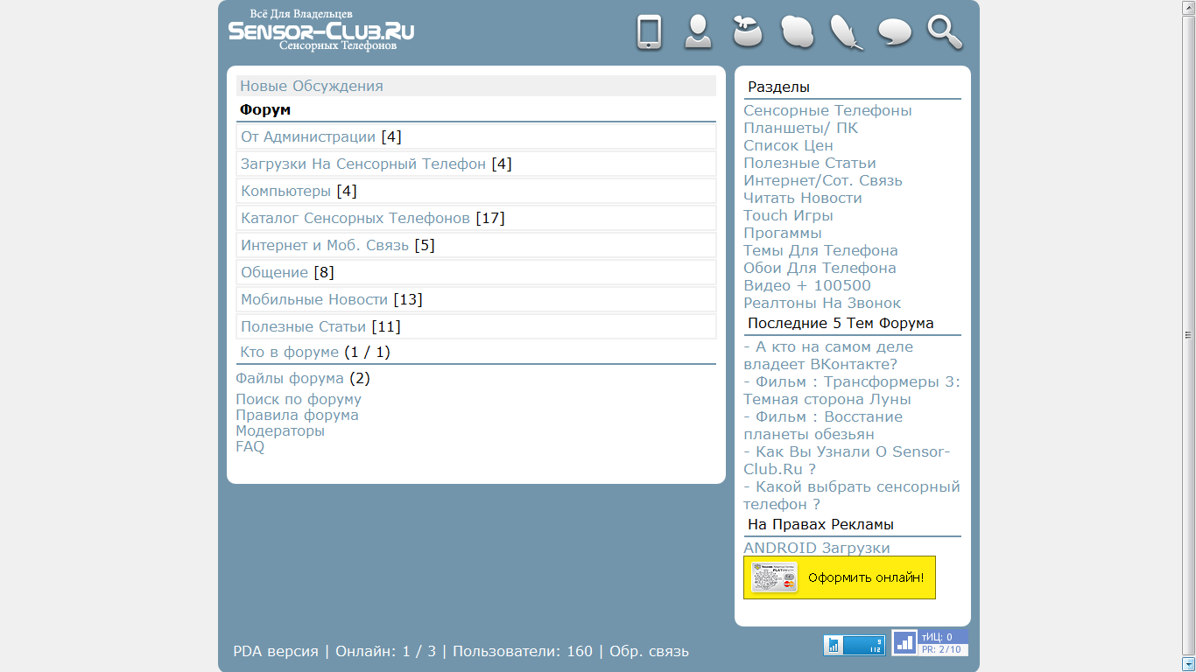1196x672 pixels.
Task: Go to Sensor-Club.Ru logo homepage
Action: [x=321, y=30]
